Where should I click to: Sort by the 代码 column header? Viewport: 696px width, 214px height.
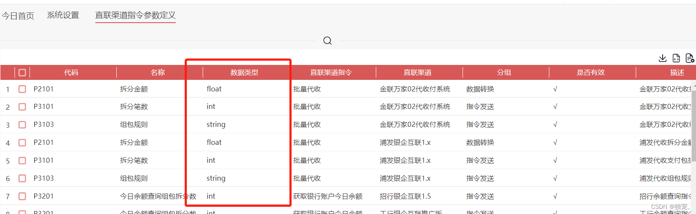coord(71,73)
